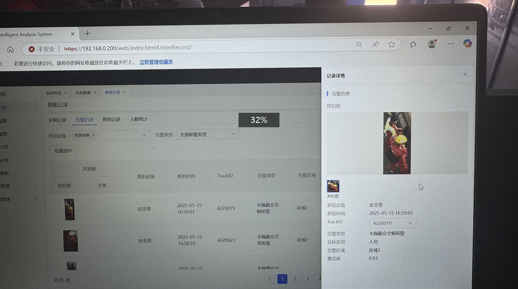Close the 实时预览 page tab

pos(65,93)
